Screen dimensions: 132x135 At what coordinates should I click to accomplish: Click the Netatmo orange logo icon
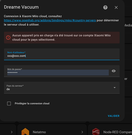[x=25, y=131]
